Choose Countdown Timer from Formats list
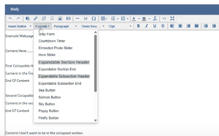This screenshot has width=219, height=136. [52, 41]
